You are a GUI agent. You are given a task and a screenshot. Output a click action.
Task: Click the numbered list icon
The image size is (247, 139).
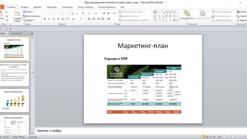point(96,14)
